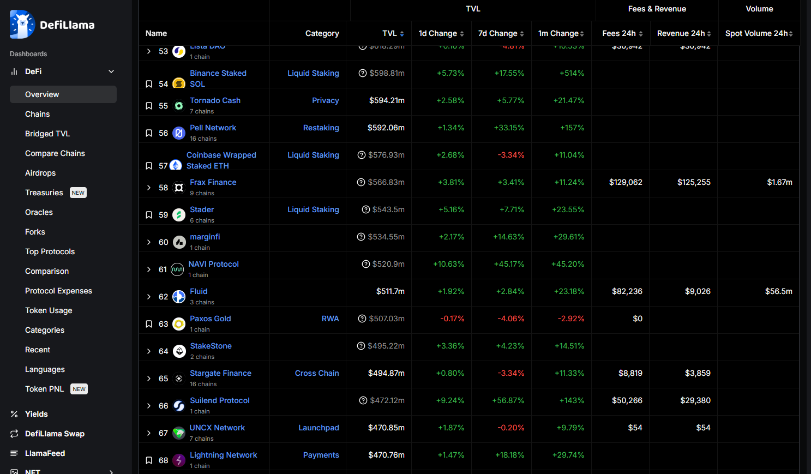This screenshot has width=811, height=474.
Task: Click TVL info icon for Paxos Gold
Action: click(362, 319)
